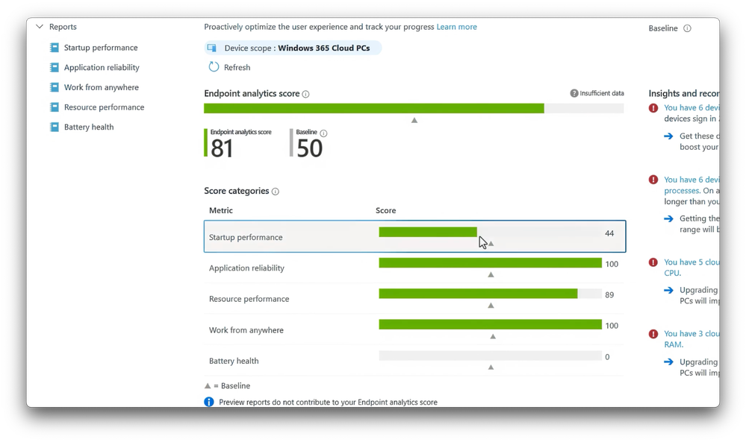
Task: Open Application reliability report icon in sidebar
Action: click(55, 67)
